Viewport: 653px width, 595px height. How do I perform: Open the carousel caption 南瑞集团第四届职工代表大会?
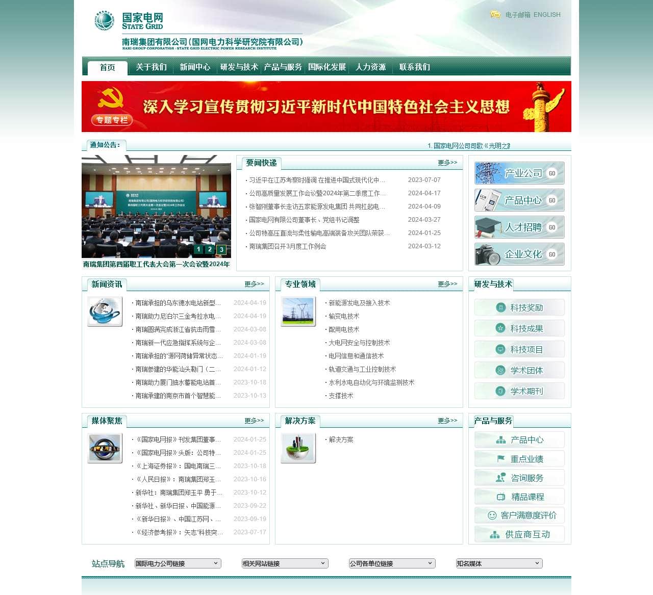156,264
